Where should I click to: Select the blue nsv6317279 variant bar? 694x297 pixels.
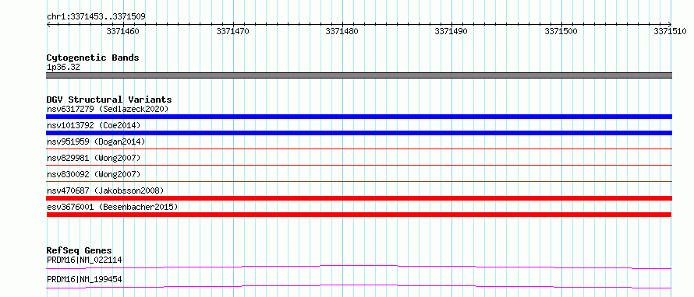click(x=359, y=117)
